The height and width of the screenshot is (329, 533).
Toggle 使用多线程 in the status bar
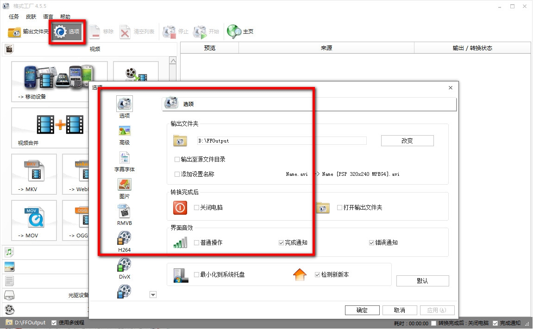pyautogui.click(x=54, y=323)
